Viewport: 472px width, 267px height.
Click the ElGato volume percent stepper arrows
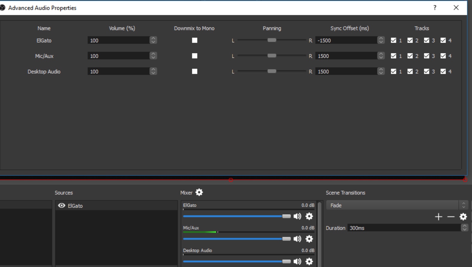[153, 40]
